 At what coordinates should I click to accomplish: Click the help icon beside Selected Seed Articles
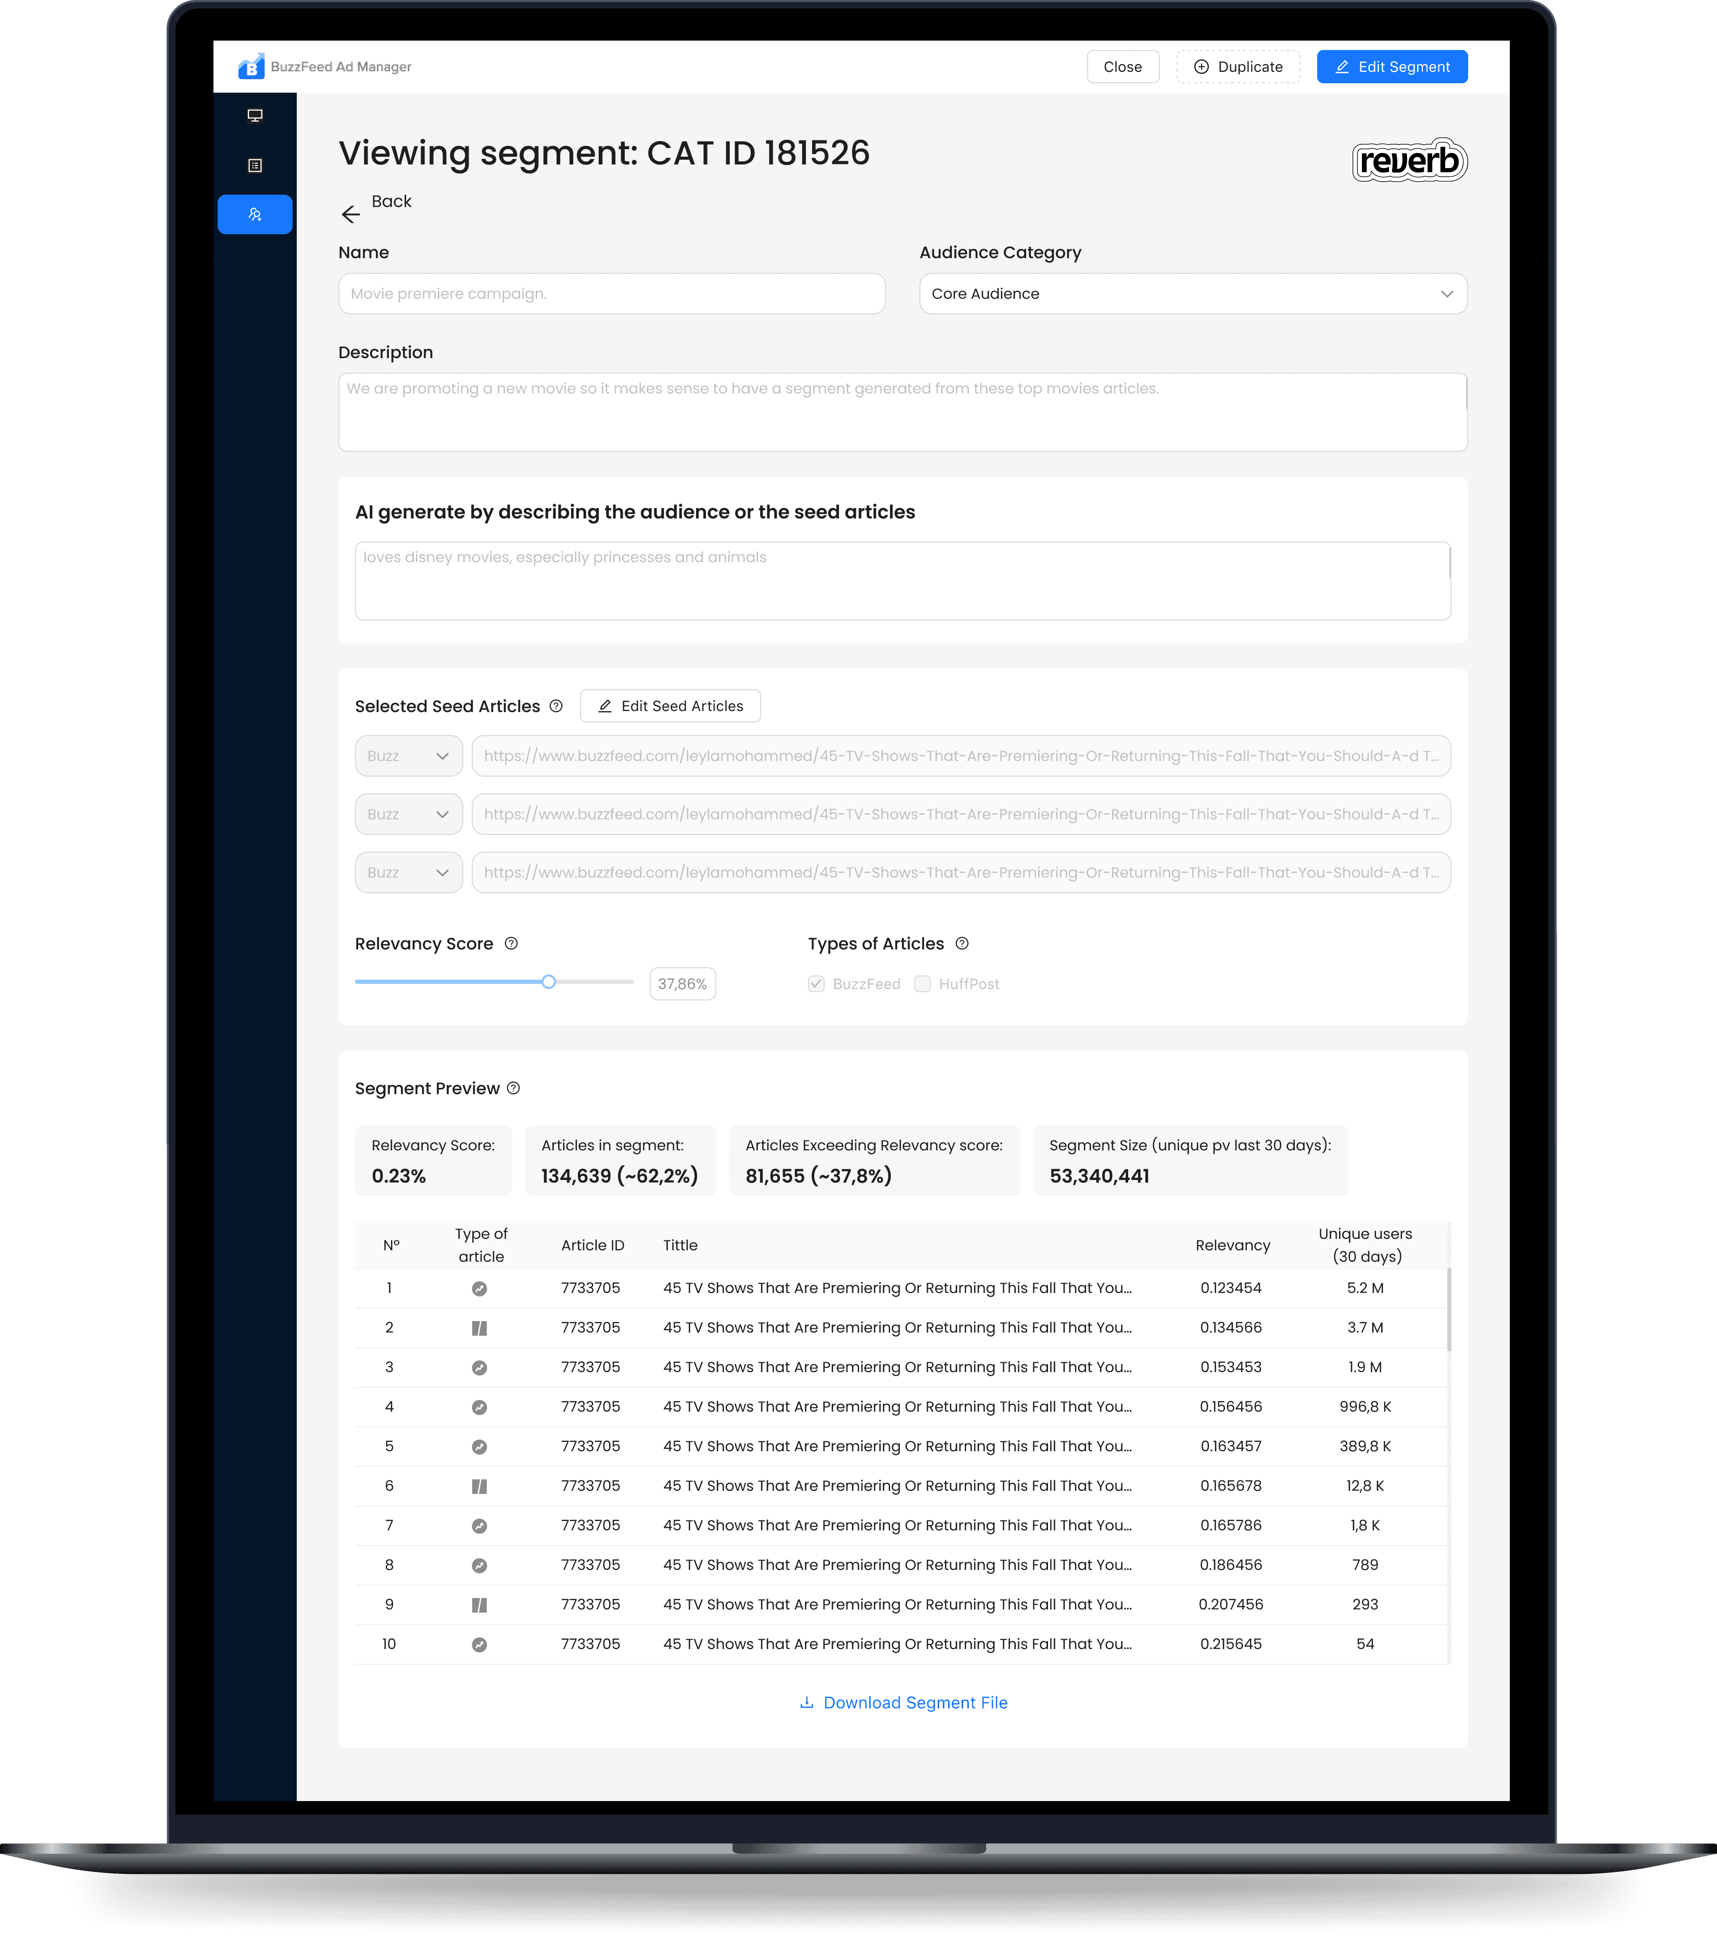click(556, 706)
